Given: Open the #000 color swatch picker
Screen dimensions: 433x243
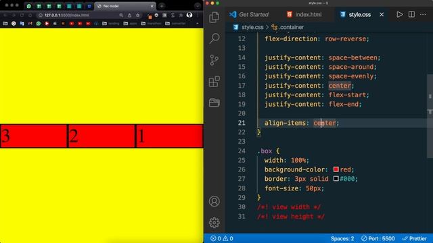Looking at the screenshot, I should (x=336, y=178).
